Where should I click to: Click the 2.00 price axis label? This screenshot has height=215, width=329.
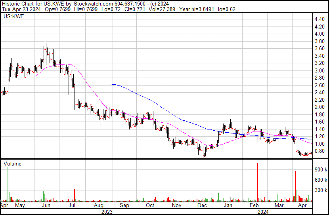319,107
